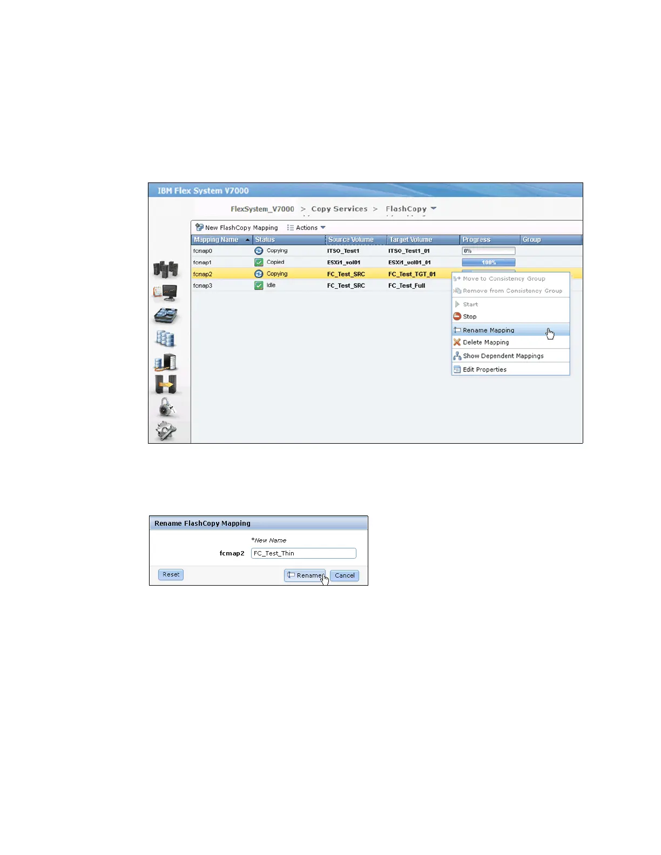
Task: Click target volume FC_Test_TGT_01 cell
Action: [412, 274]
